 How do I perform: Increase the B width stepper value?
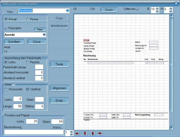tap(157, 9)
